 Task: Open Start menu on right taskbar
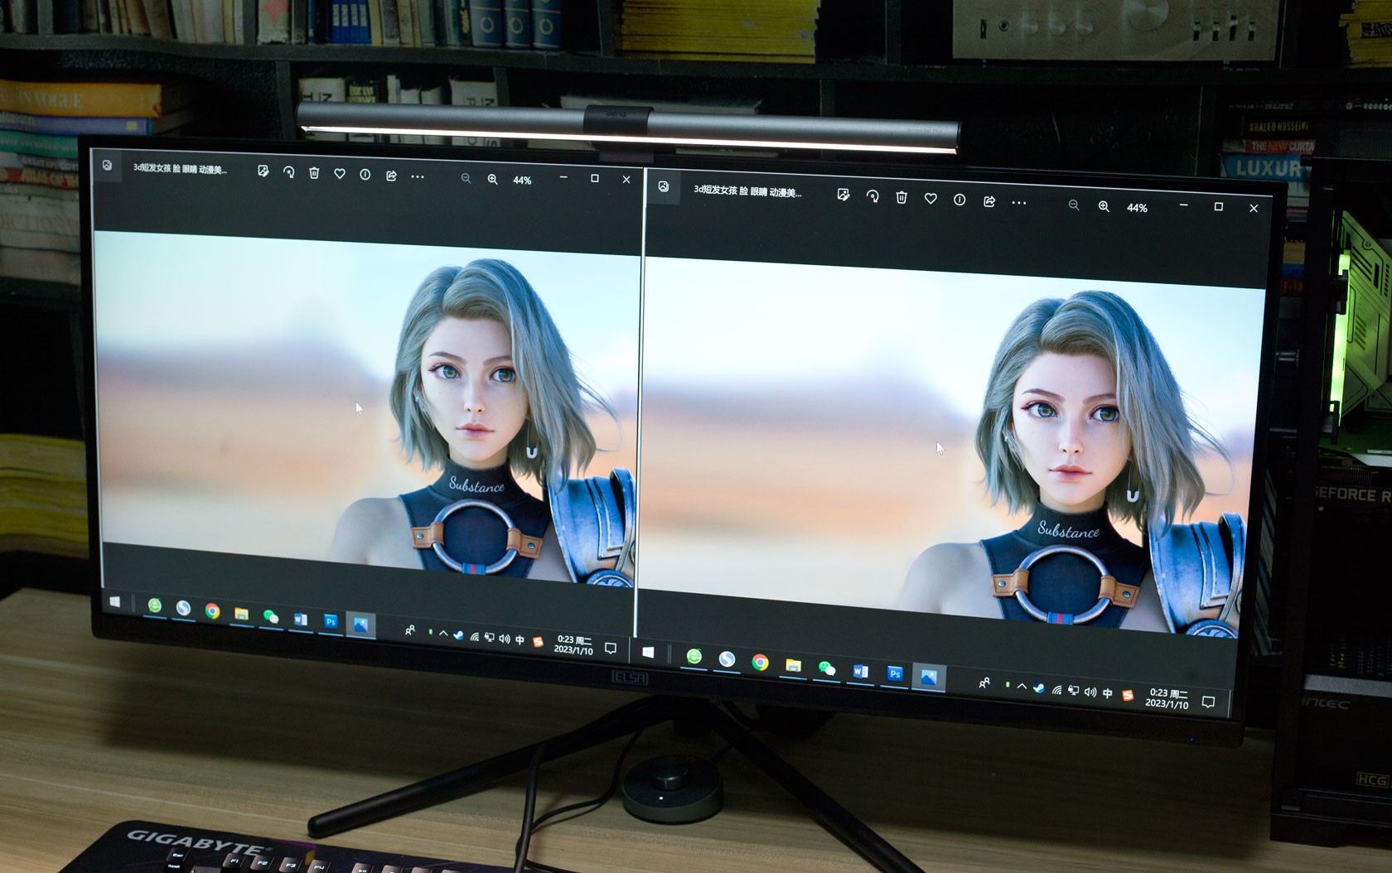[649, 653]
